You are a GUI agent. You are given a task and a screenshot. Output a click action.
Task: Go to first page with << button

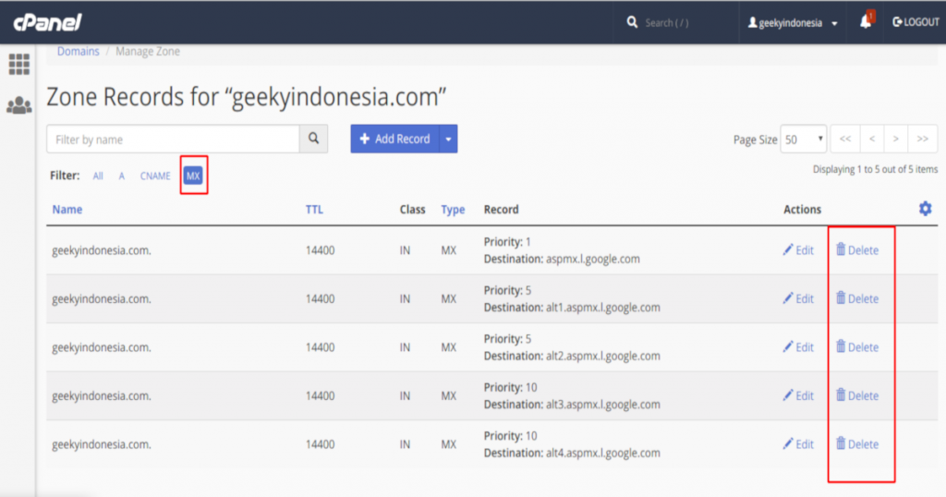845,139
